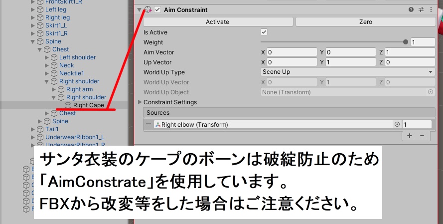Click the Aim Vector Y field

pos(351,52)
